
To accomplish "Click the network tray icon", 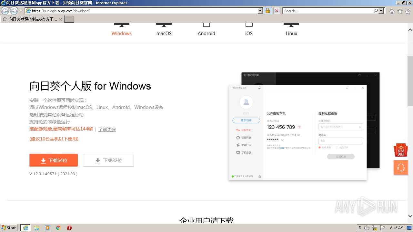I will point(375,228).
